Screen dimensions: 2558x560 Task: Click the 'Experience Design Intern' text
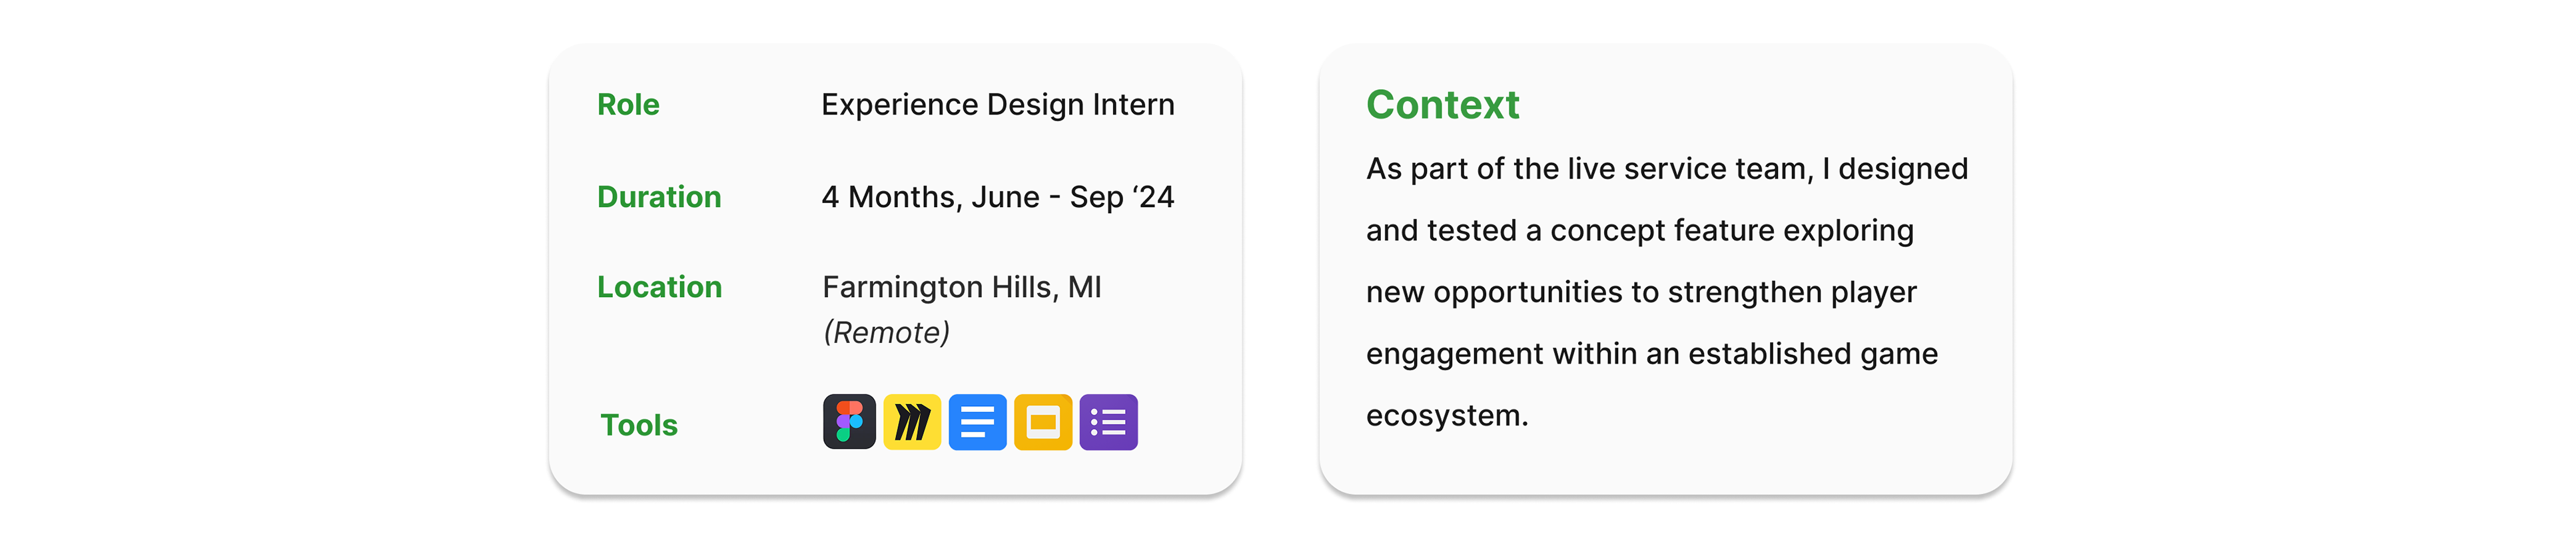click(x=997, y=105)
